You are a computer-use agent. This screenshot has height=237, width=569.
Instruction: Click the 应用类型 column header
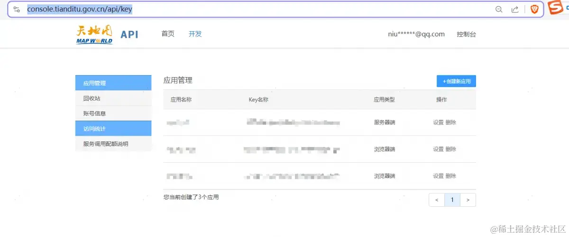click(x=384, y=100)
